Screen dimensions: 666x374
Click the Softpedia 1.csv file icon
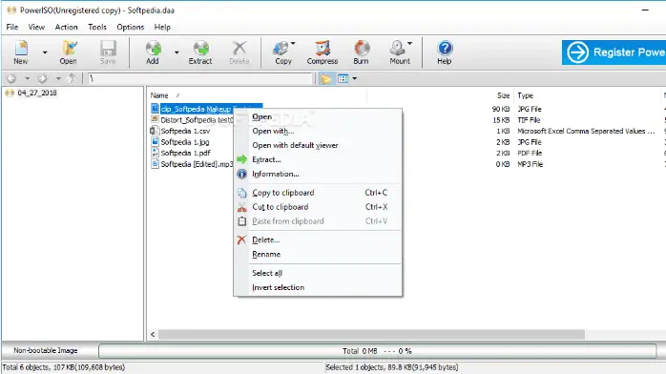coord(155,131)
